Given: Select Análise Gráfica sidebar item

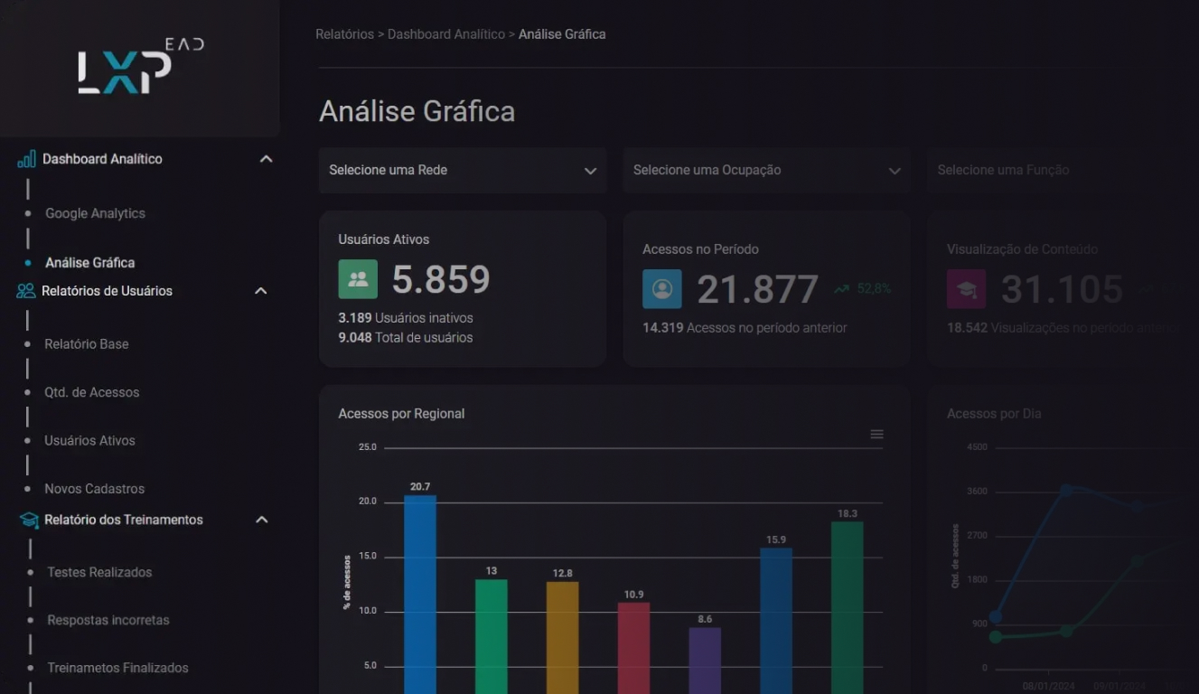Looking at the screenshot, I should [90, 263].
